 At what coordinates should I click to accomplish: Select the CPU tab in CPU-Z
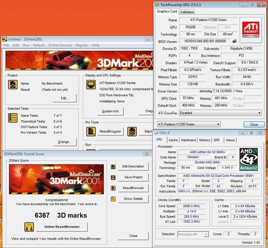point(159,139)
